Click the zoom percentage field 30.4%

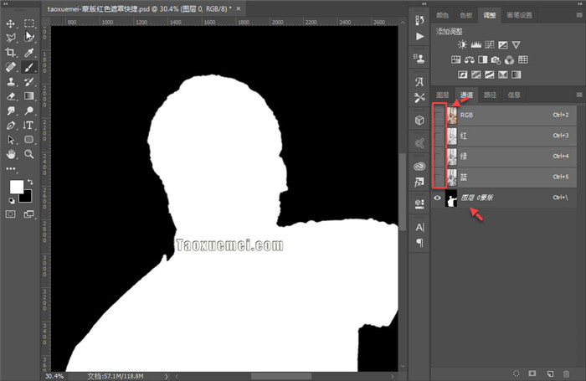click(54, 376)
